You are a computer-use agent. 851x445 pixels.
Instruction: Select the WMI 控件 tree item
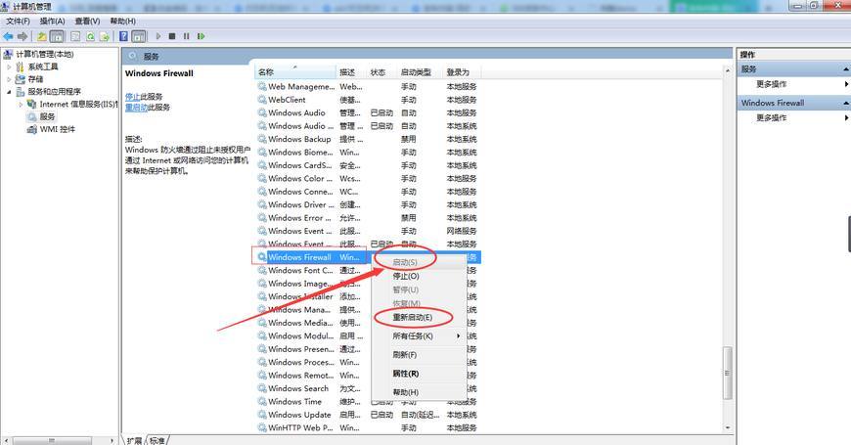pos(52,129)
